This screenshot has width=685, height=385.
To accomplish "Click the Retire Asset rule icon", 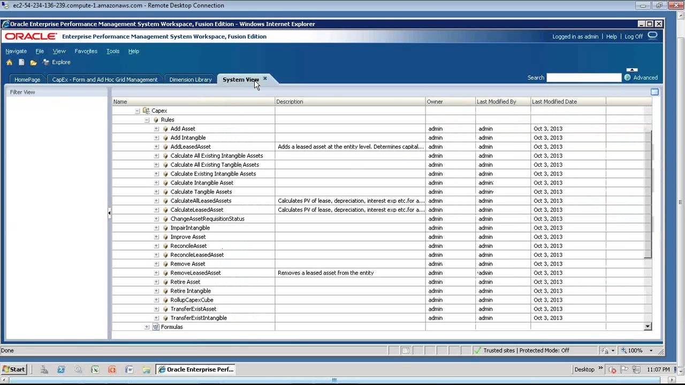I will pyautogui.click(x=165, y=282).
